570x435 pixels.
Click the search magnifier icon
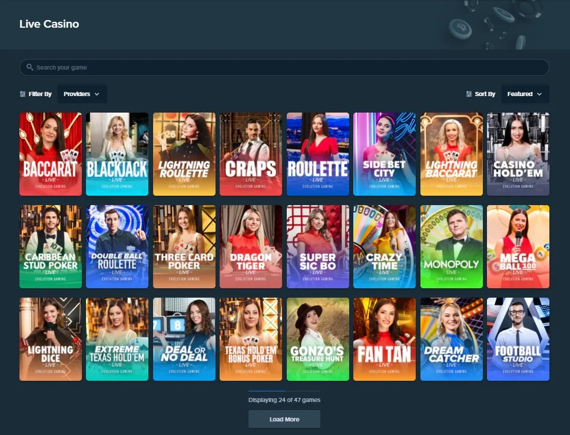[x=30, y=67]
